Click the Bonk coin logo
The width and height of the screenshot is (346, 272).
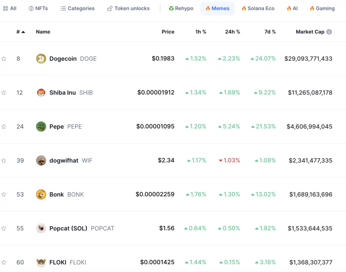click(41, 195)
